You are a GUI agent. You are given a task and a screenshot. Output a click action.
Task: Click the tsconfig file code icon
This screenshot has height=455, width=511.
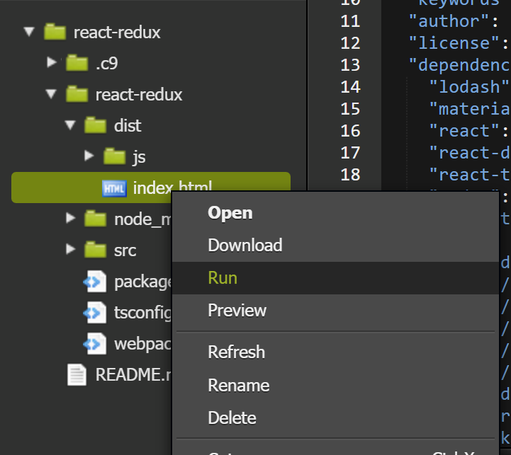95,313
